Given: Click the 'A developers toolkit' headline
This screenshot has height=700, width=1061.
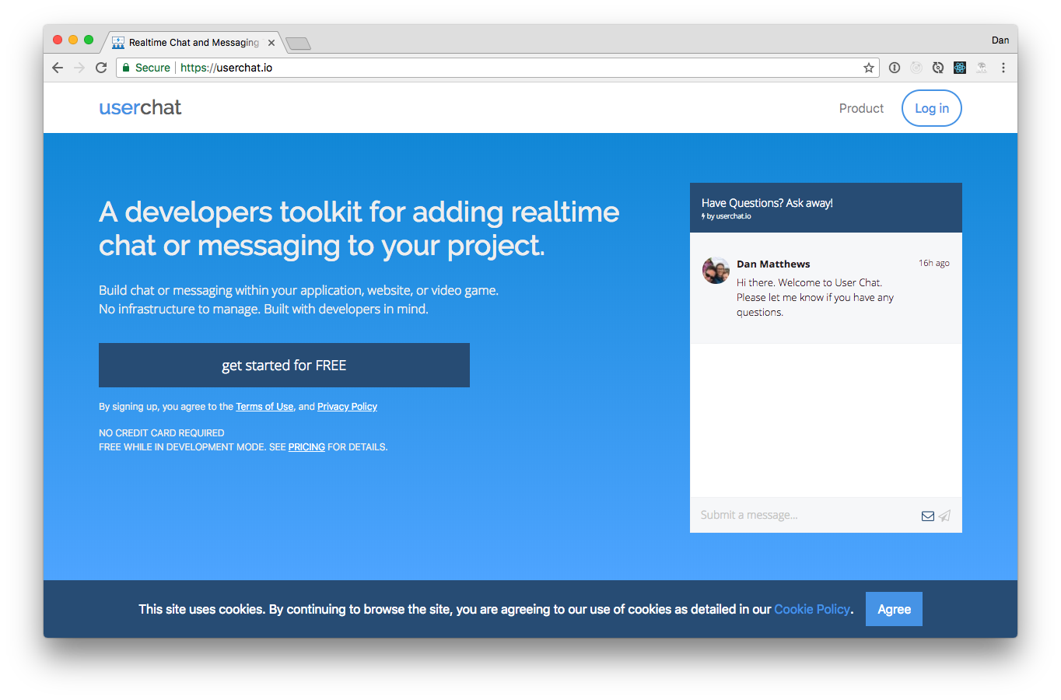Looking at the screenshot, I should pos(359,229).
